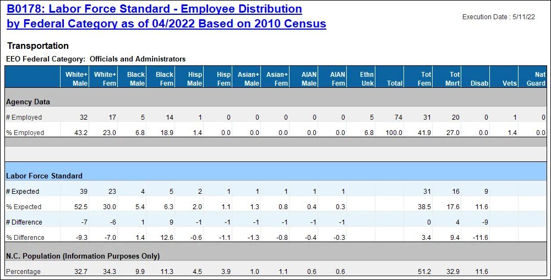Click the Total column header

395,83
